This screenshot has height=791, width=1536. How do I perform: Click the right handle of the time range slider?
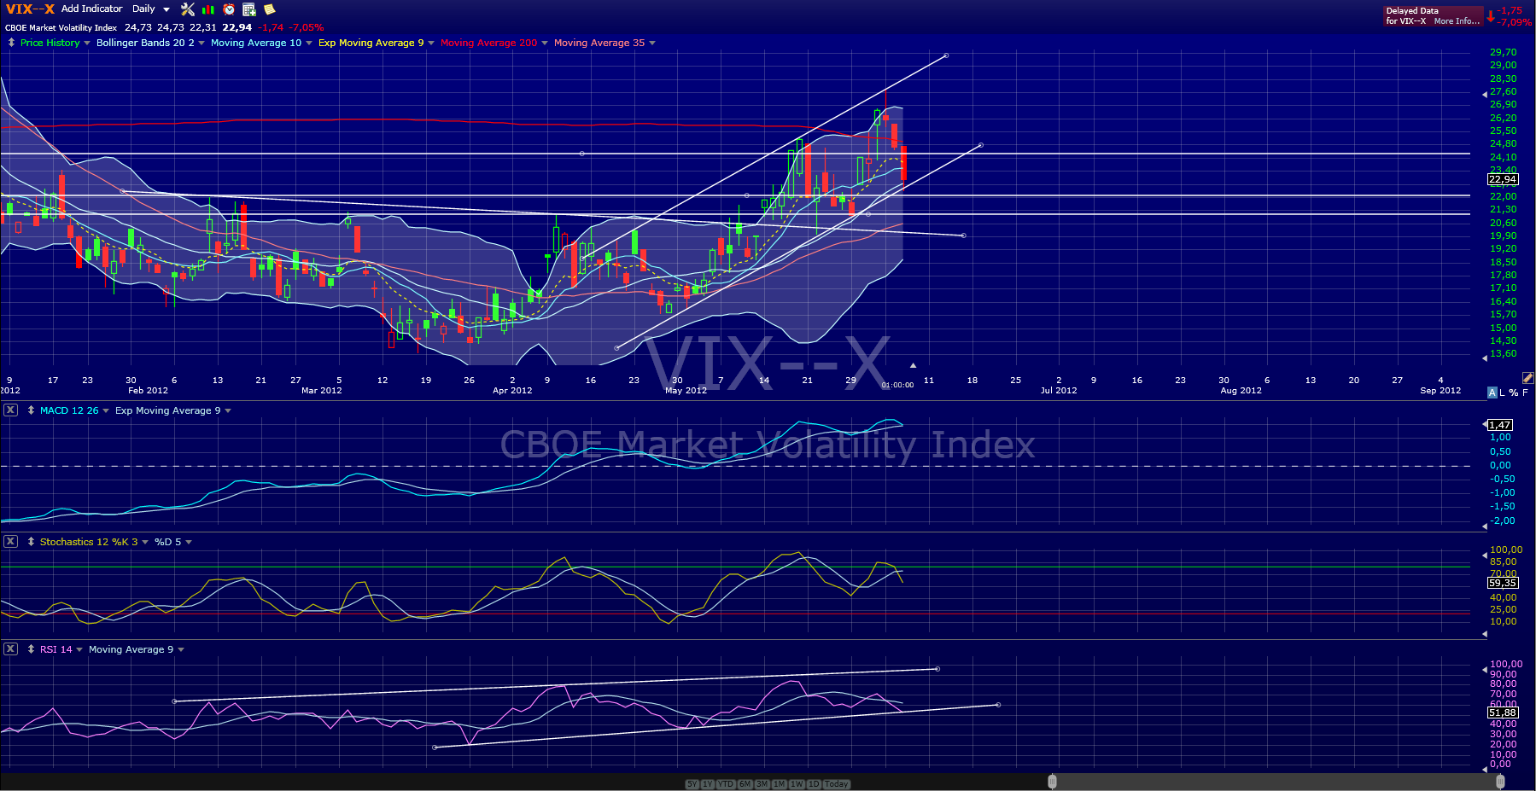tap(1500, 782)
